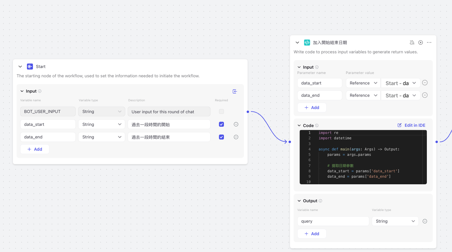Click the import icon in Start Input section

pos(235,91)
